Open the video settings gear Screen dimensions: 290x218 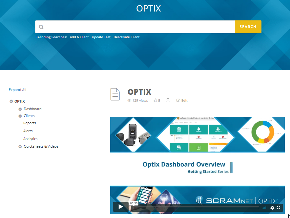tap(272, 207)
